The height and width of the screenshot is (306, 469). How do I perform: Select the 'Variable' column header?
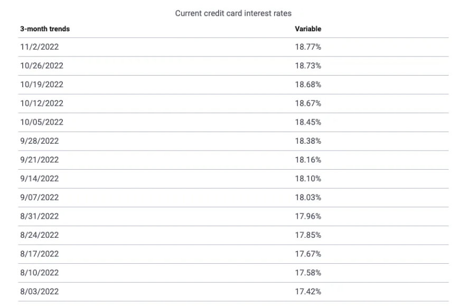[308, 29]
